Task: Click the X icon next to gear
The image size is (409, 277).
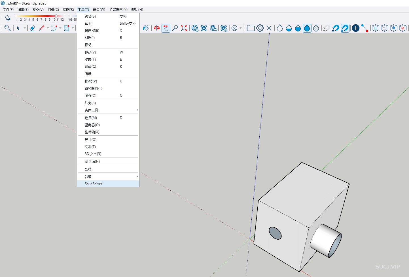Action: (269, 28)
